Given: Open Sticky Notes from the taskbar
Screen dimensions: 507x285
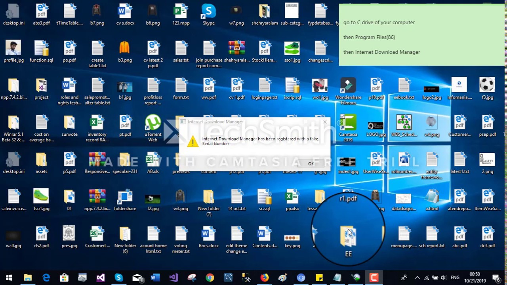Looking at the screenshot, I should pos(319,278).
